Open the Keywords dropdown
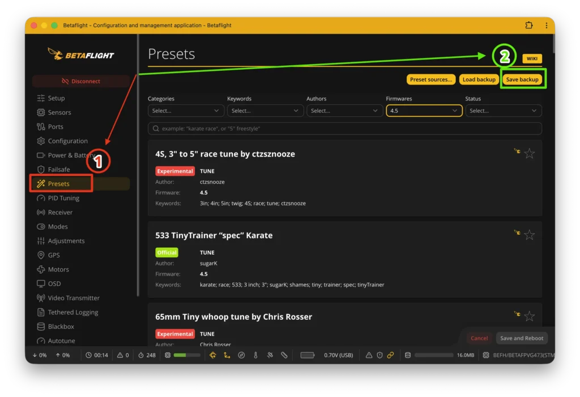Viewport: 580px width, 397px height. pyautogui.click(x=265, y=111)
